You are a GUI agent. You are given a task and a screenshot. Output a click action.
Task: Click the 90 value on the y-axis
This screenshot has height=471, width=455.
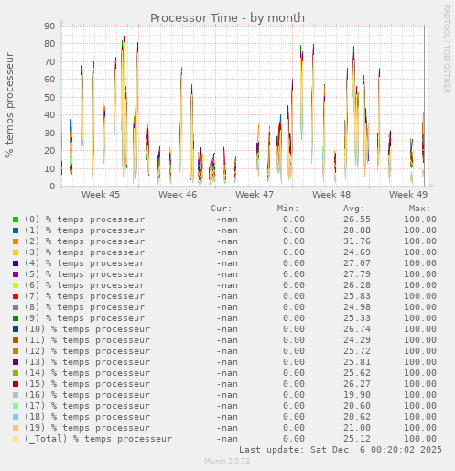pyautogui.click(x=49, y=27)
